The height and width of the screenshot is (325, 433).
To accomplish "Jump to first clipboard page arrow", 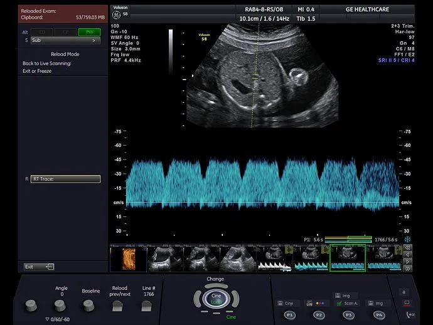I will tap(408, 247).
